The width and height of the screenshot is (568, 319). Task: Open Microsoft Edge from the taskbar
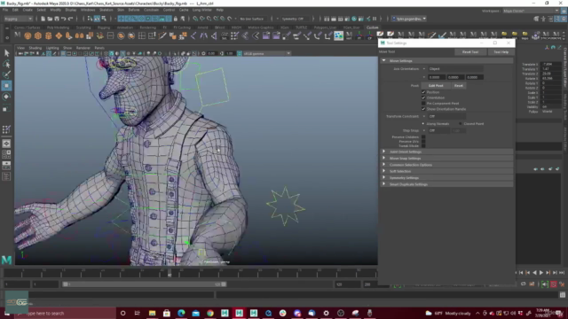pos(181,313)
